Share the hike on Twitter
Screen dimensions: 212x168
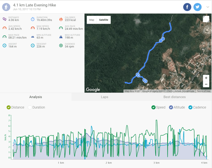pos(197,7)
